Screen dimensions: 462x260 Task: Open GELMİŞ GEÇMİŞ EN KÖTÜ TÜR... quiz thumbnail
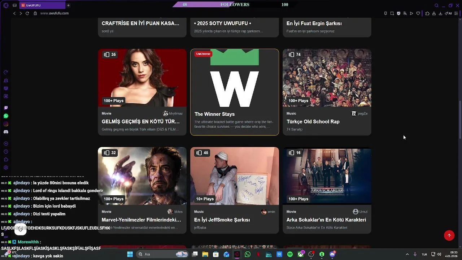(x=142, y=78)
